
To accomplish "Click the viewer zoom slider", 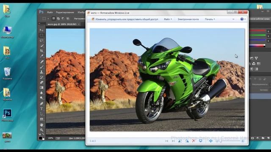I will coord(230,141).
